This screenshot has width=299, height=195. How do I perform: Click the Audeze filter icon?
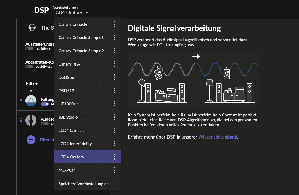(31, 120)
